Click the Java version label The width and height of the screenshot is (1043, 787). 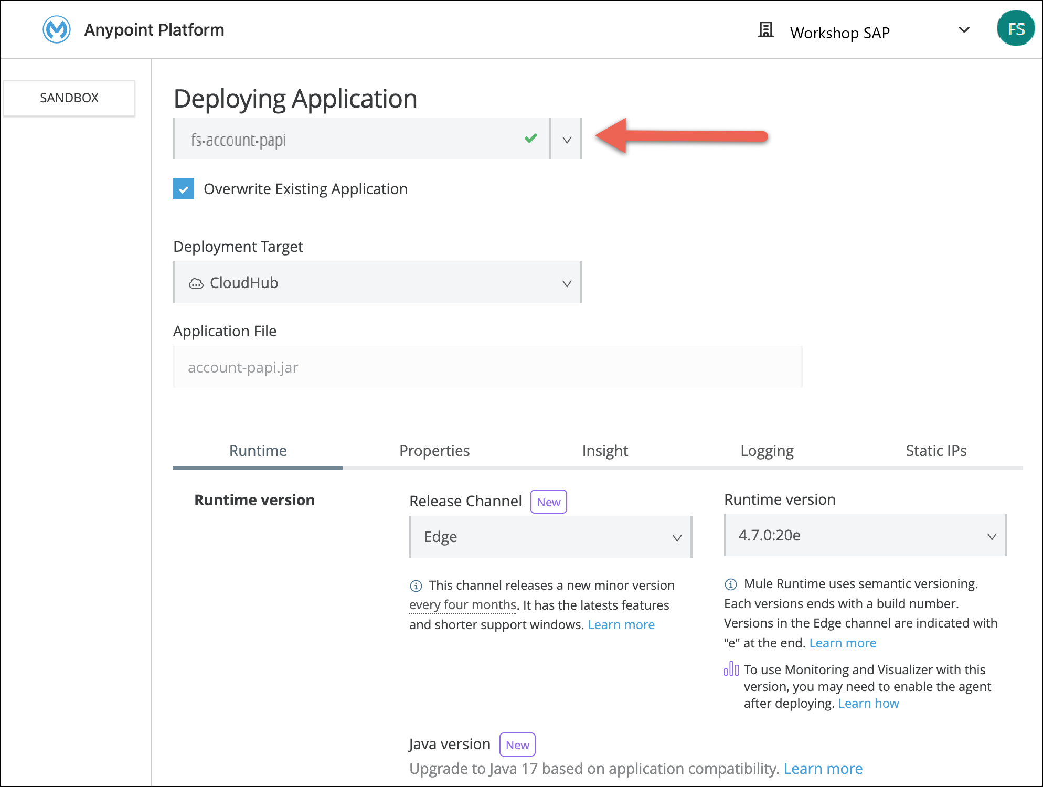(x=450, y=744)
